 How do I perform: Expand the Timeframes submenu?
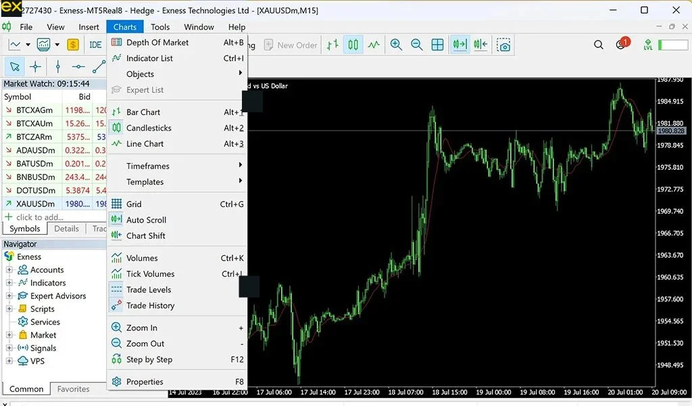[150, 166]
